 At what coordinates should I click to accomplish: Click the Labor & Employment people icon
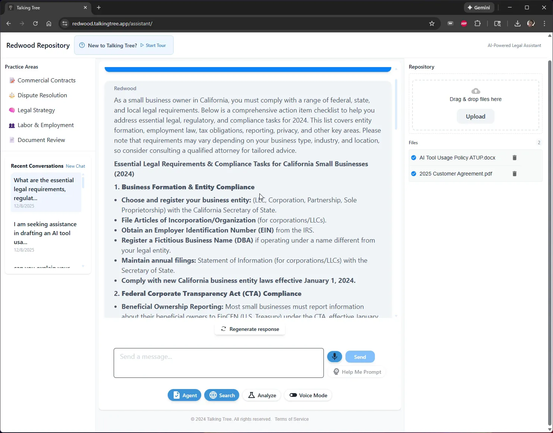12,125
